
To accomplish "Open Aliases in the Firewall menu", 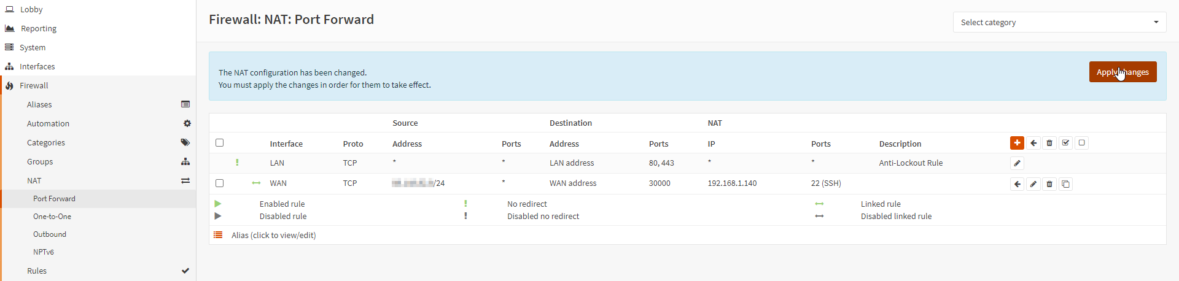I will [39, 104].
